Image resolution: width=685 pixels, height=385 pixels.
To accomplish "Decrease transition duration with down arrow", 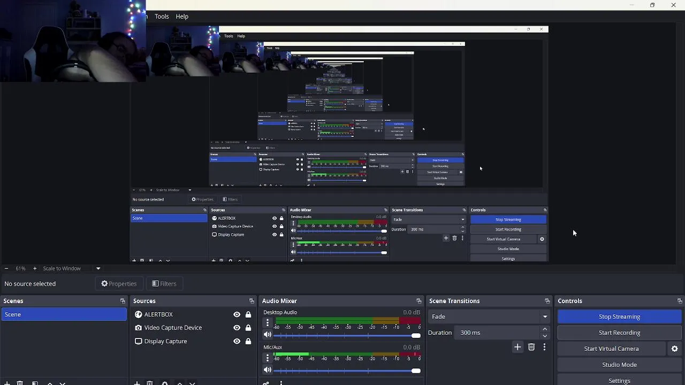I will (545, 336).
